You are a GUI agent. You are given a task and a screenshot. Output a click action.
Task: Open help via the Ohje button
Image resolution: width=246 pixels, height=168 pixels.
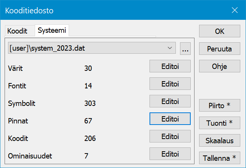[220, 66]
